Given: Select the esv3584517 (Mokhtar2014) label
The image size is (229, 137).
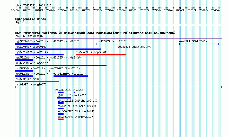Looking at the screenshot, I should click(76, 111).
